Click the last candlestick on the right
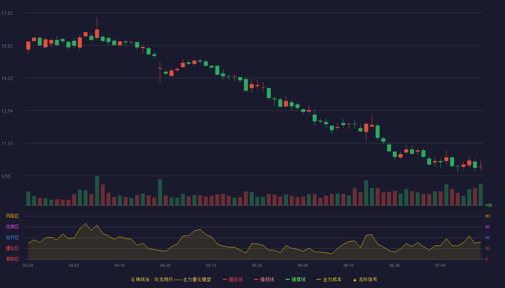The width and height of the screenshot is (505, 288). click(x=480, y=166)
